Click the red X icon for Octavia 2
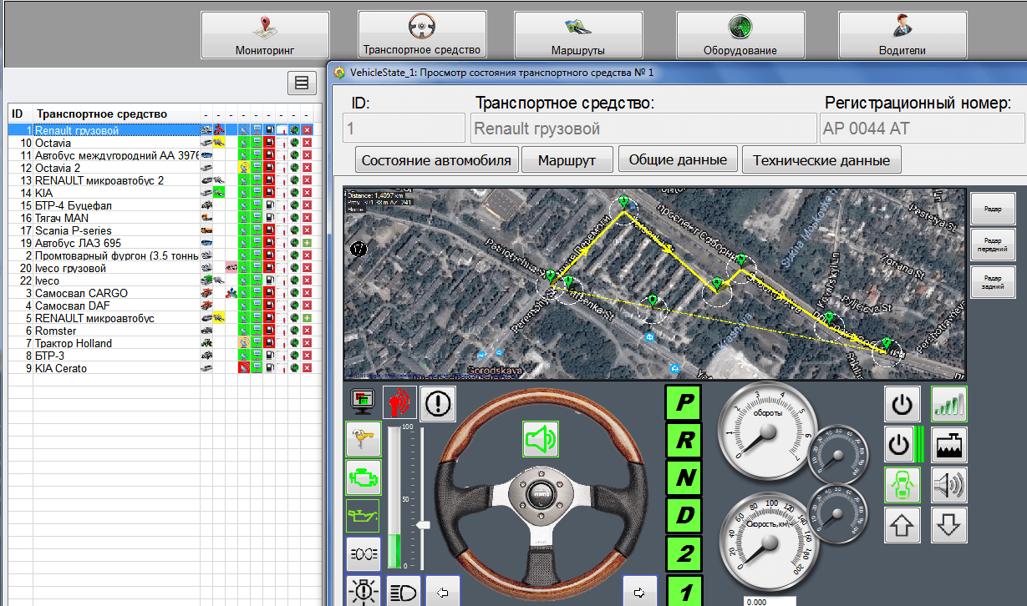This screenshot has width=1027, height=606. pos(308,168)
